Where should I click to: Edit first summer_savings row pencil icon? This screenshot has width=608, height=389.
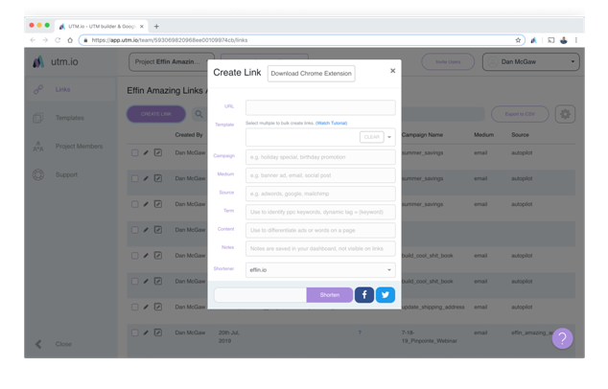tap(146, 152)
